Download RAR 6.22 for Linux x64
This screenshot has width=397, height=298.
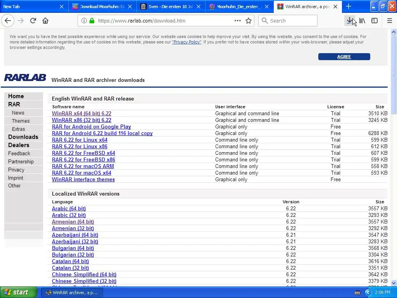pyautogui.click(x=79, y=140)
